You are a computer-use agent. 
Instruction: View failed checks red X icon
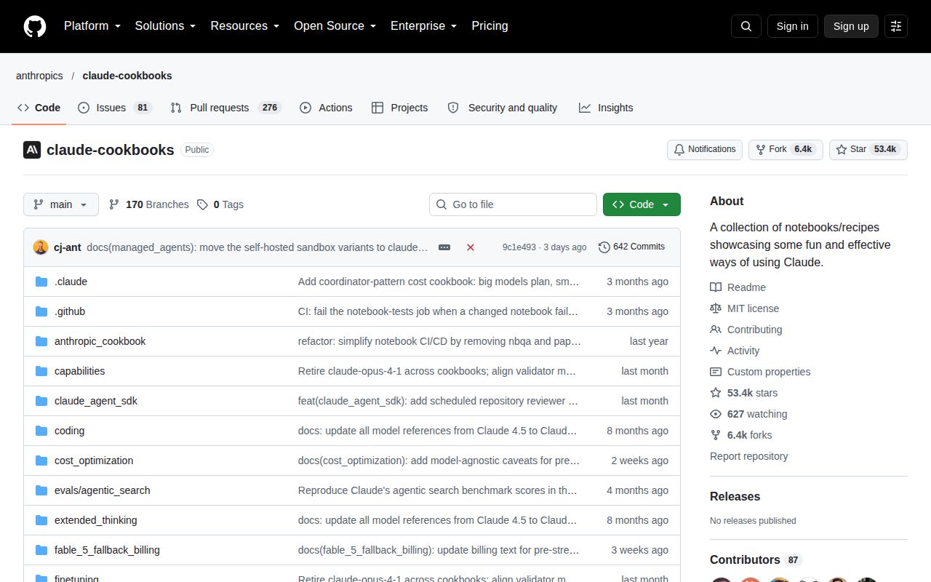point(471,247)
